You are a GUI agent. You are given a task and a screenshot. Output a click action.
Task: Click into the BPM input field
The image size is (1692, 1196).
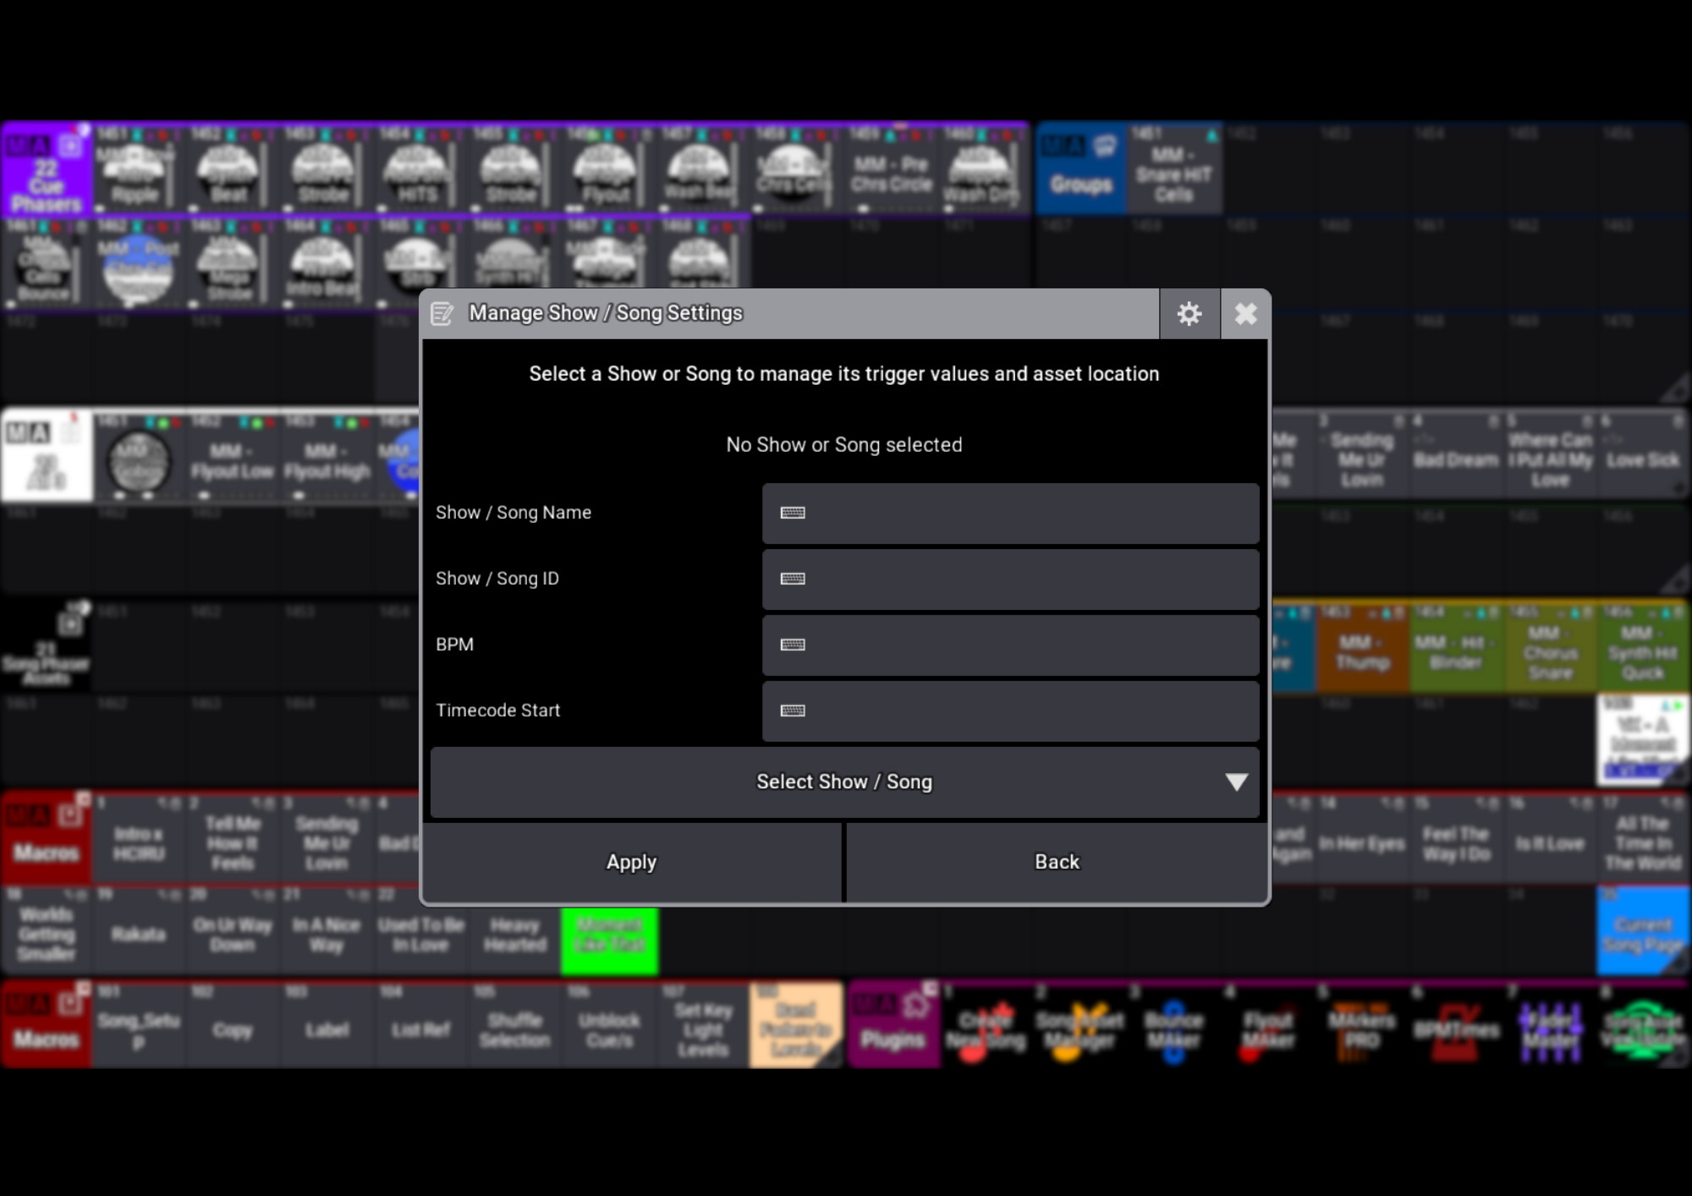pos(1010,645)
